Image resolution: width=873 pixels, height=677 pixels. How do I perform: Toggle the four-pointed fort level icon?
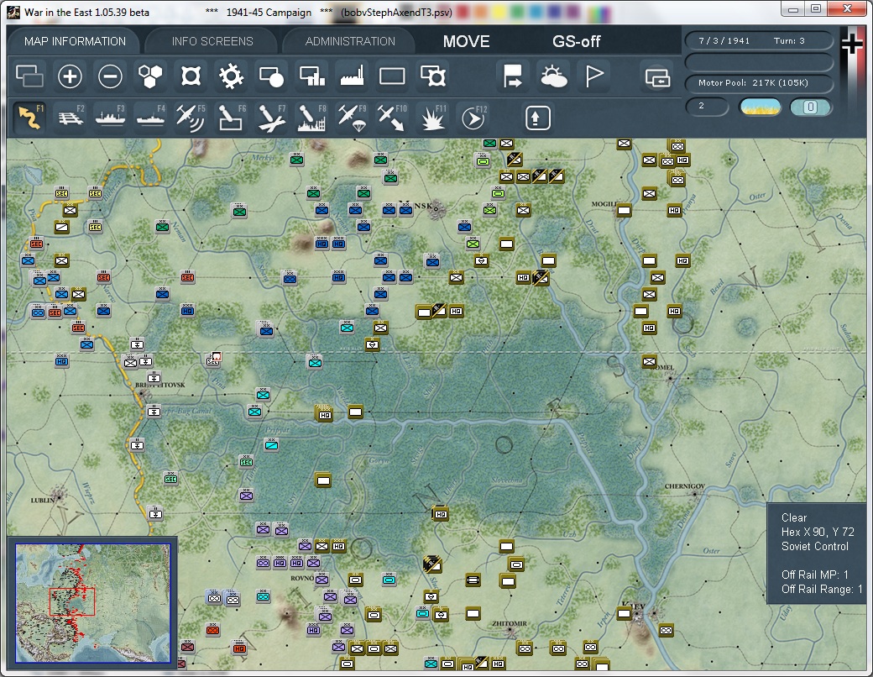click(x=191, y=76)
